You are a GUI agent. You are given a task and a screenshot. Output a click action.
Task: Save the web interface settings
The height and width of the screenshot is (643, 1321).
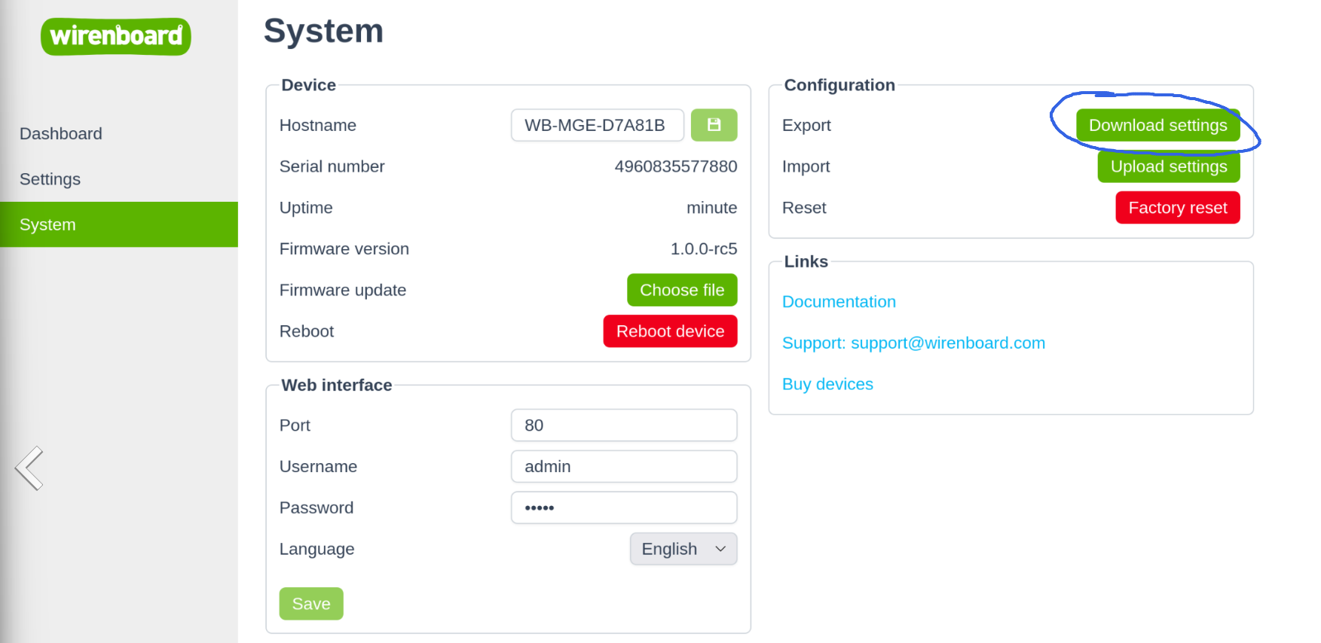[311, 604]
